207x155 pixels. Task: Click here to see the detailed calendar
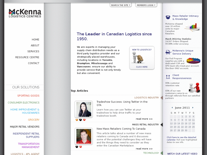[x=181, y=139]
